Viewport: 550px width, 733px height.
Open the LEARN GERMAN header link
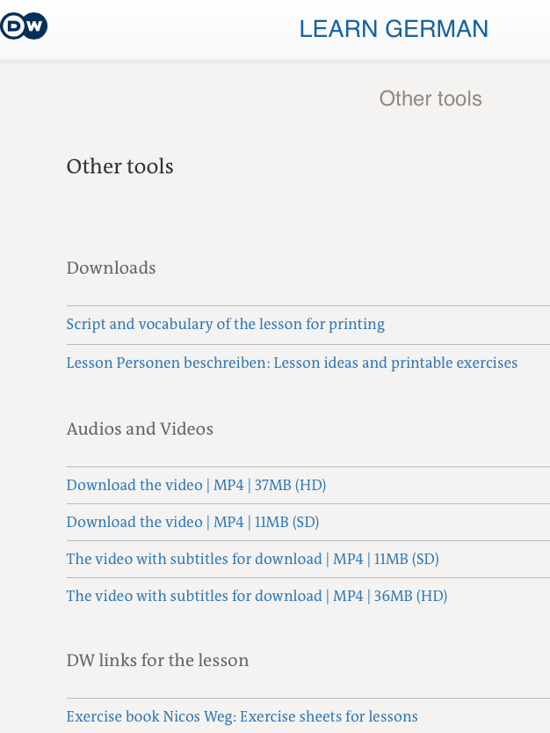click(394, 29)
